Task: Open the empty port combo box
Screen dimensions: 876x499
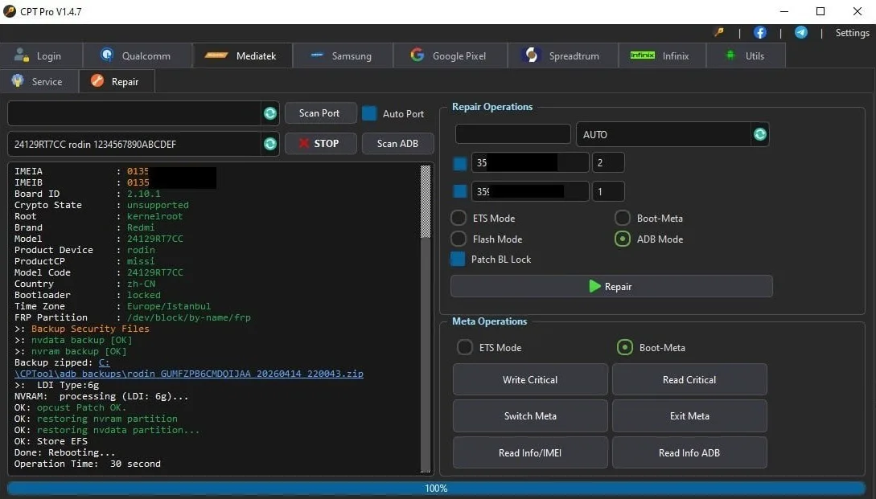Action: pyautogui.click(x=142, y=113)
